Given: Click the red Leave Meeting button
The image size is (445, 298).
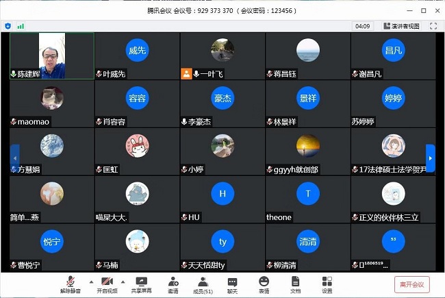Looking at the screenshot, I should coord(412,284).
